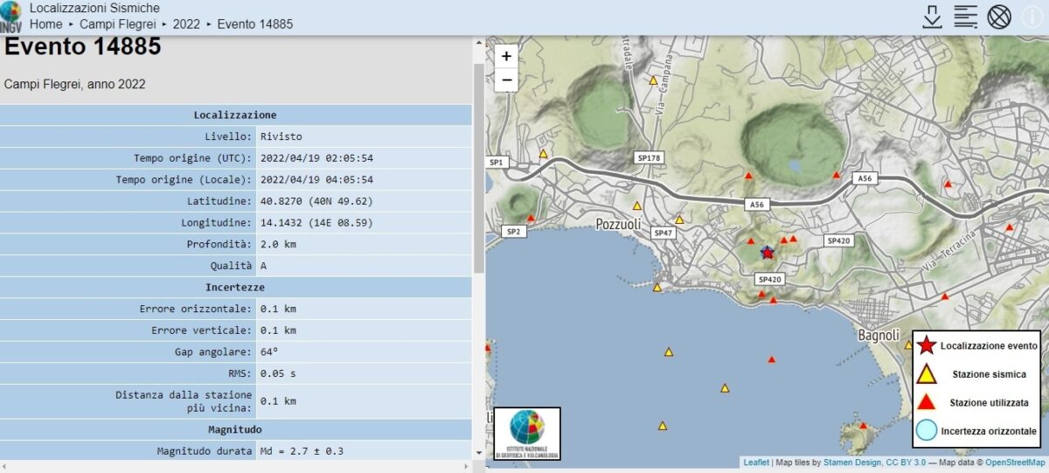Click the crossed globe map icon
The image size is (1049, 473).
999,17
